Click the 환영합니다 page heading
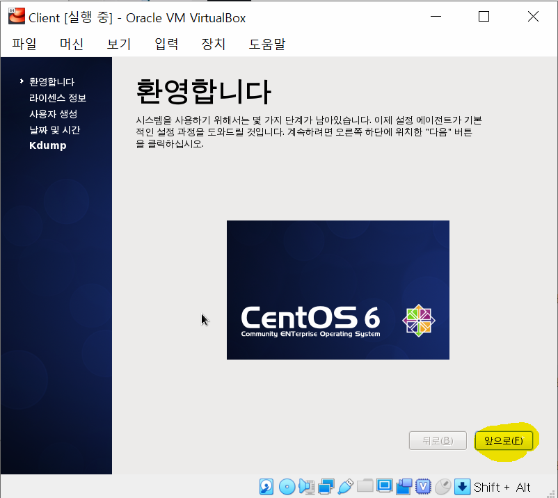This screenshot has width=558, height=498. tap(204, 92)
